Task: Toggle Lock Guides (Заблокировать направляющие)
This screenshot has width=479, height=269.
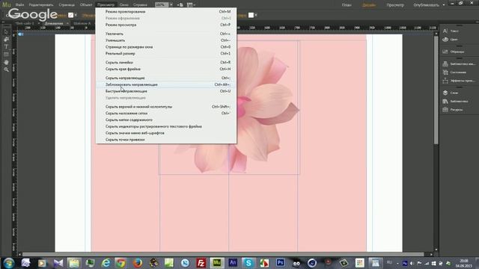Action: pyautogui.click(x=166, y=84)
